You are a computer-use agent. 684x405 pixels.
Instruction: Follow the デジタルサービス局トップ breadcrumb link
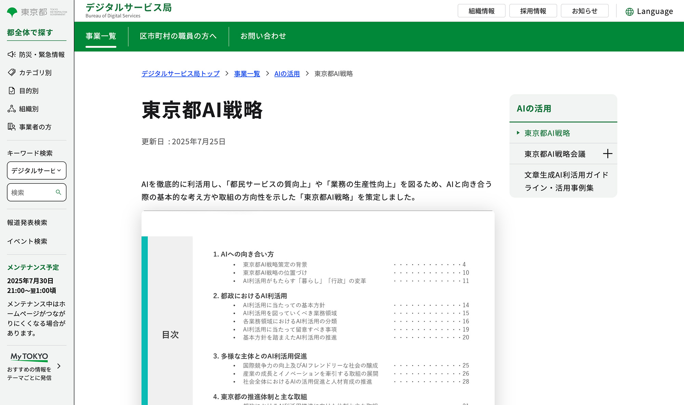tap(181, 74)
